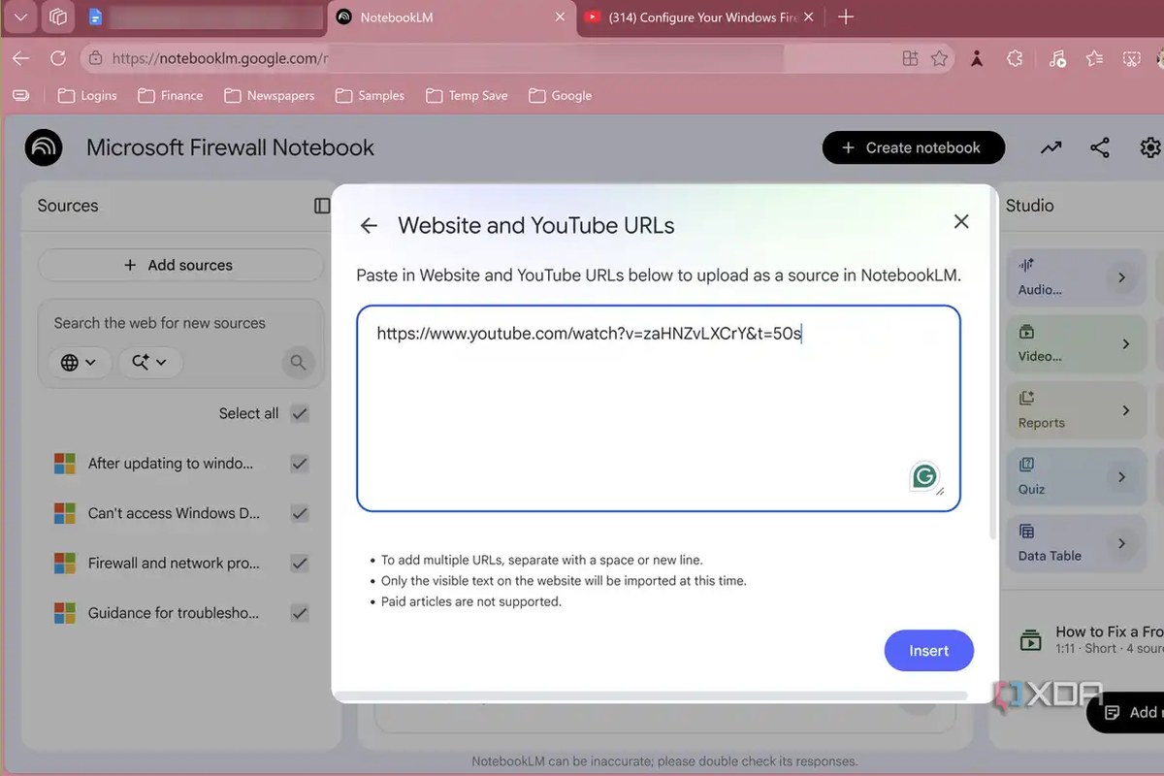The width and height of the screenshot is (1164, 776).
Task: Collapse the Sources panel icon
Action: tap(322, 206)
